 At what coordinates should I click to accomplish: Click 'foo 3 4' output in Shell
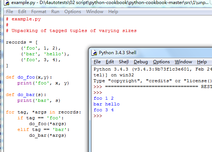[104, 110]
